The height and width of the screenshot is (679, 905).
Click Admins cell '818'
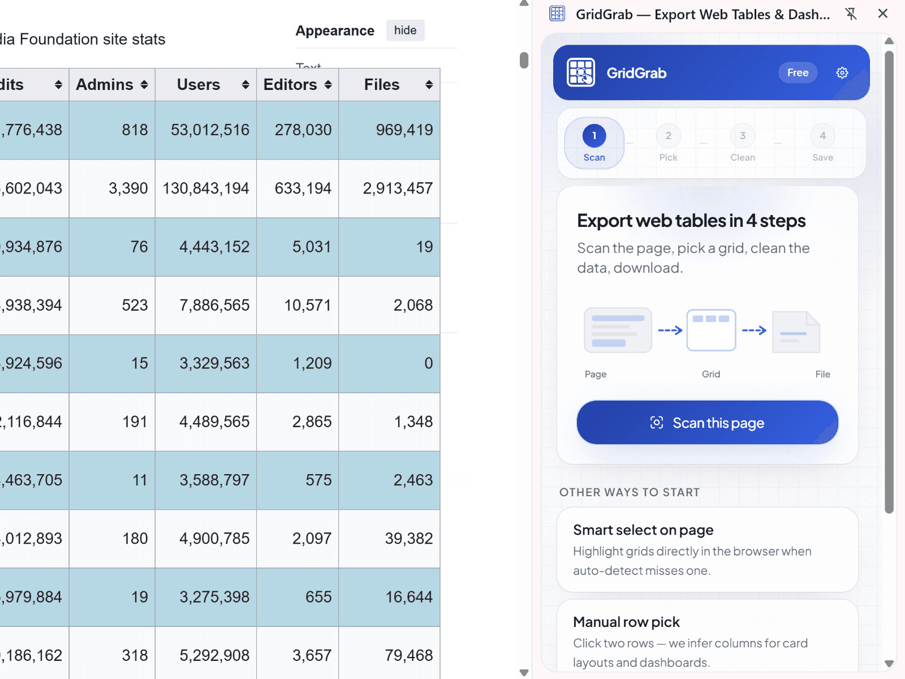[112, 130]
